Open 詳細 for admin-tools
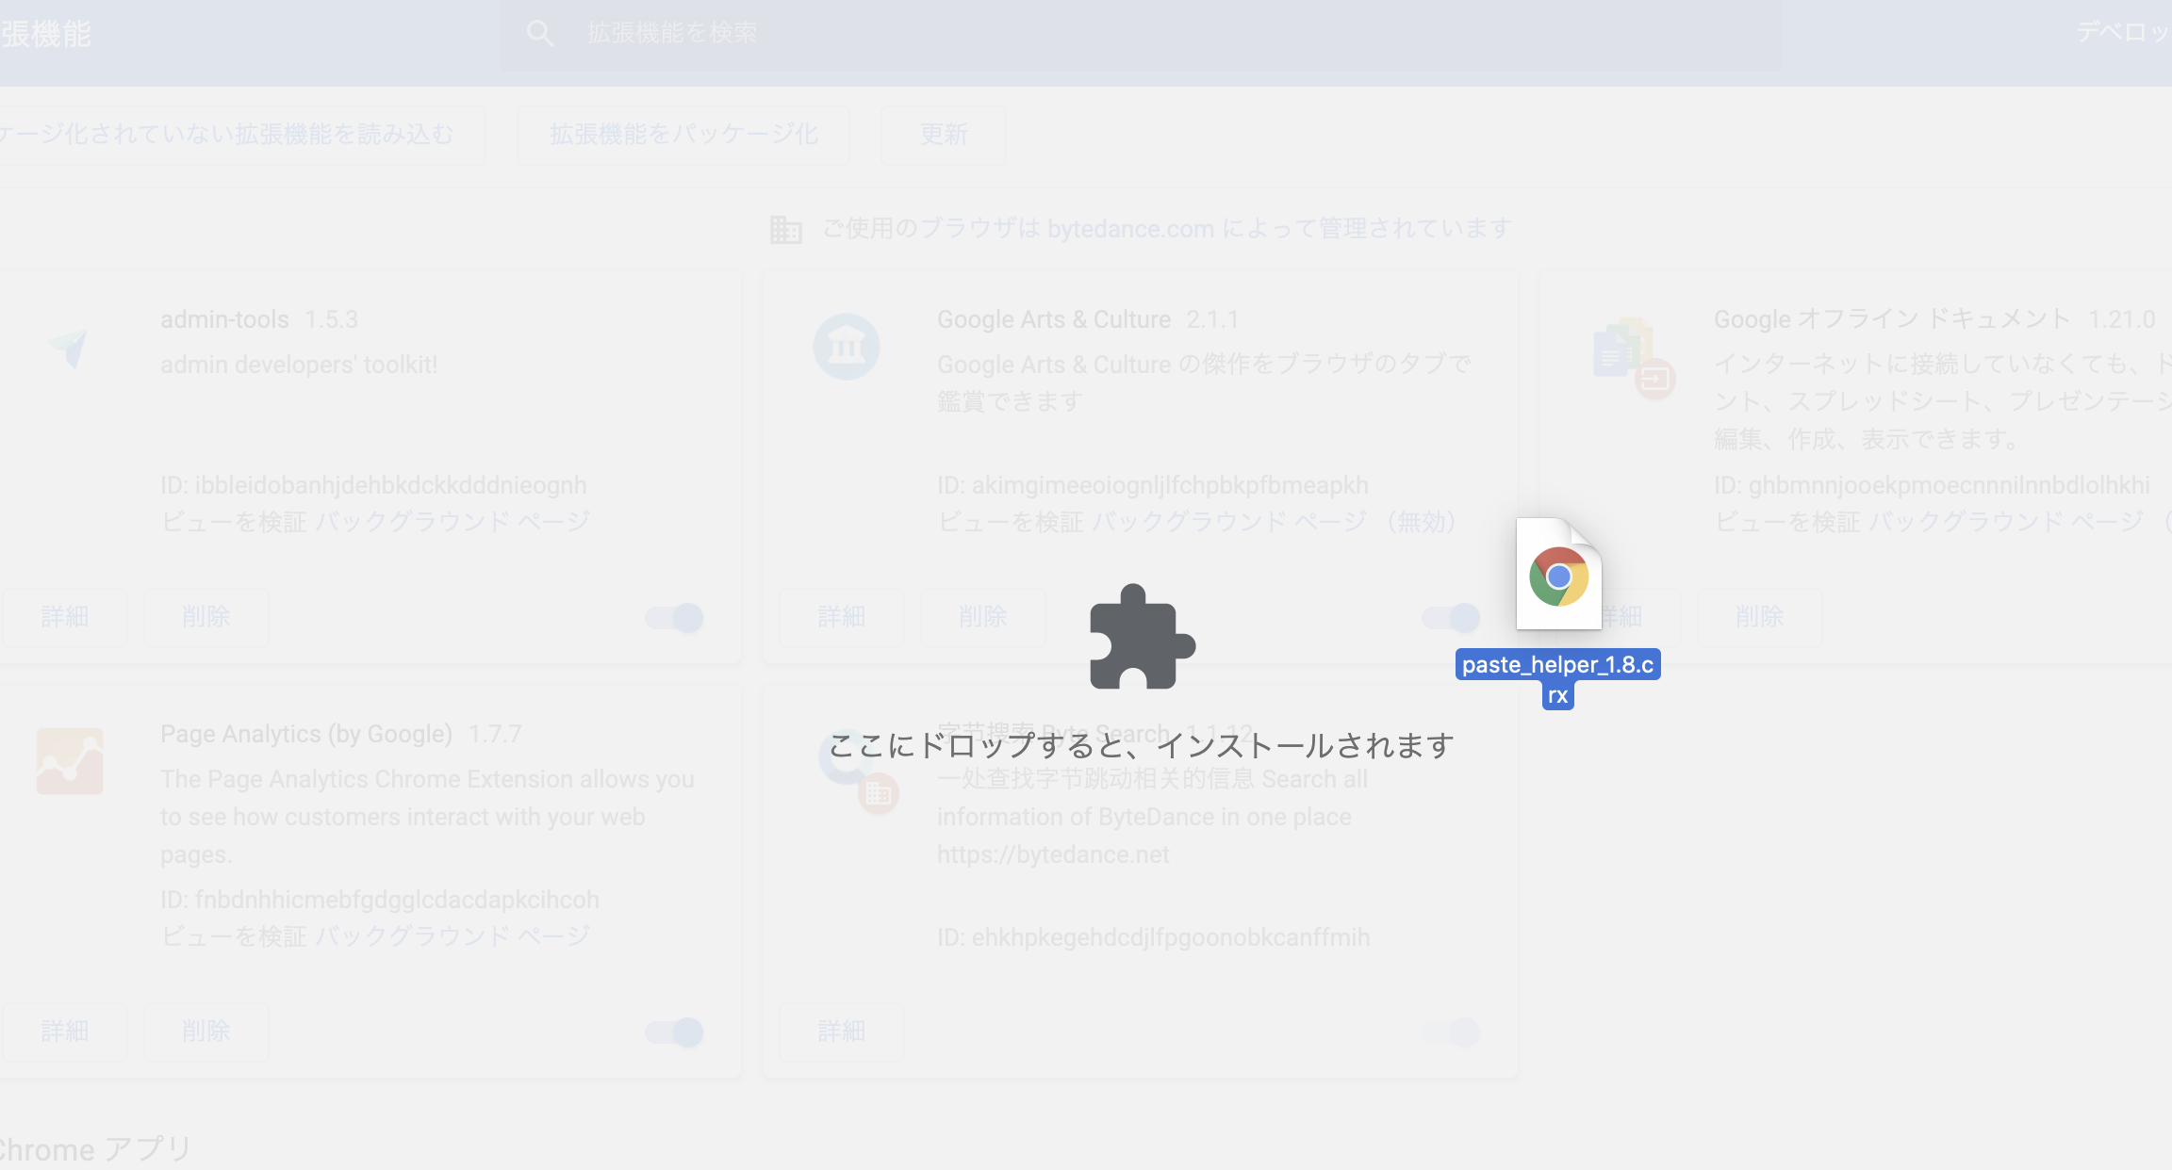This screenshot has width=2172, height=1170. [x=65, y=617]
